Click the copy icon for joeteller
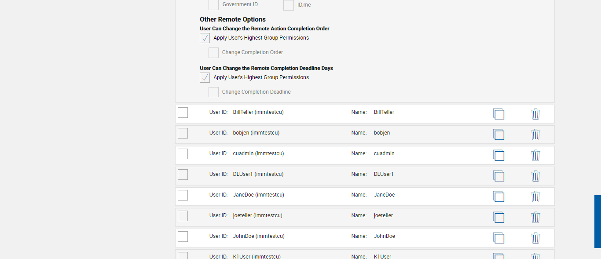This screenshot has height=259, width=601. click(x=498, y=217)
